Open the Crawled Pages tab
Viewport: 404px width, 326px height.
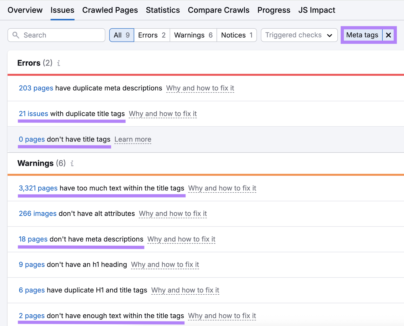[x=110, y=10]
